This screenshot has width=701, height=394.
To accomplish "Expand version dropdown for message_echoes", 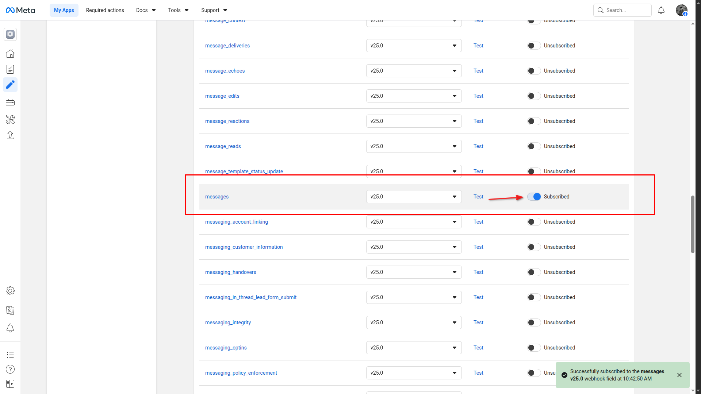I will [x=414, y=71].
